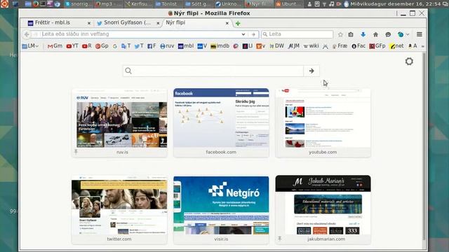Open the DW bookmark

point(276,46)
